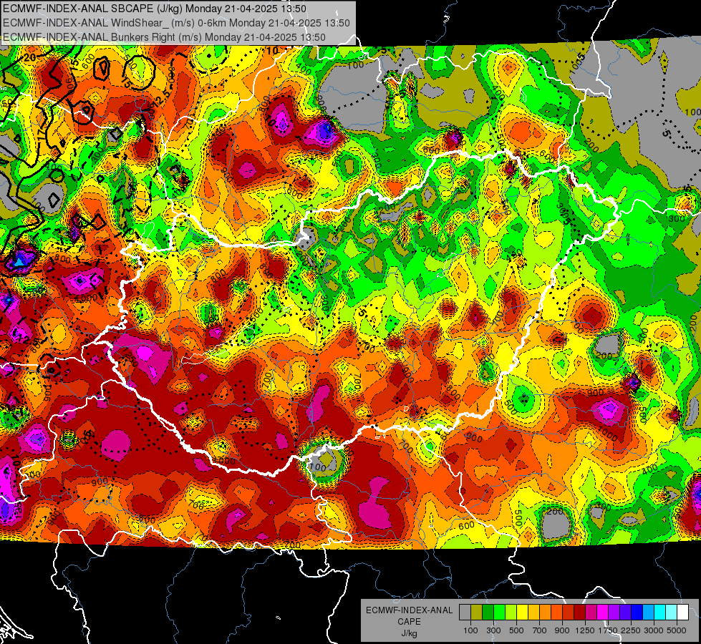
Task: Click the 300 legend scale value
Action: tap(493, 630)
